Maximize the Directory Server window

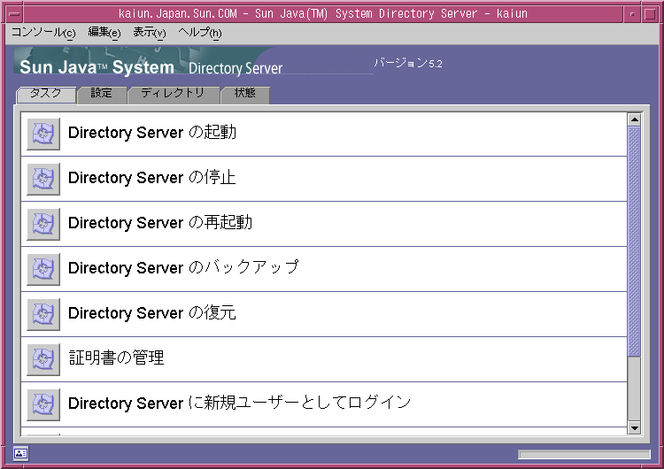pyautogui.click(x=650, y=14)
